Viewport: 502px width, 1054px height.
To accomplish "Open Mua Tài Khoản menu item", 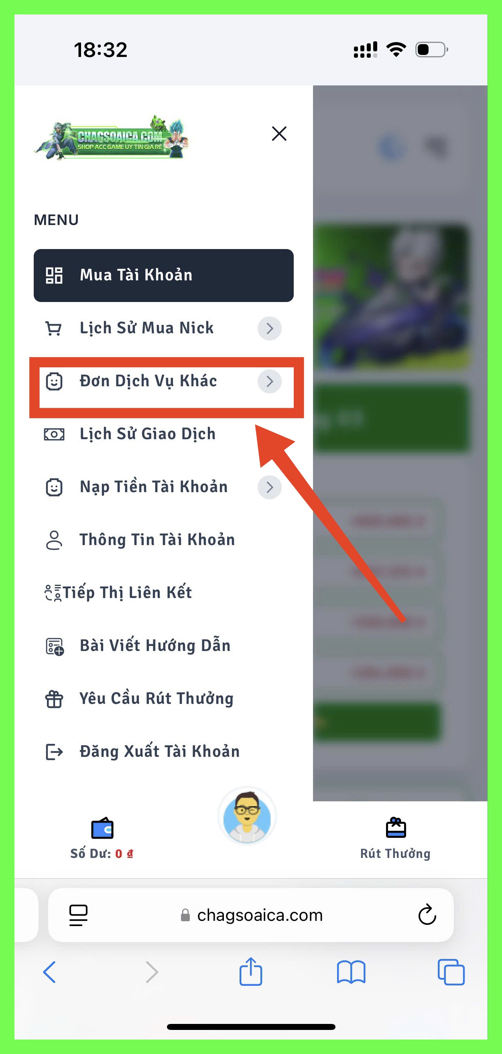I will [x=163, y=276].
